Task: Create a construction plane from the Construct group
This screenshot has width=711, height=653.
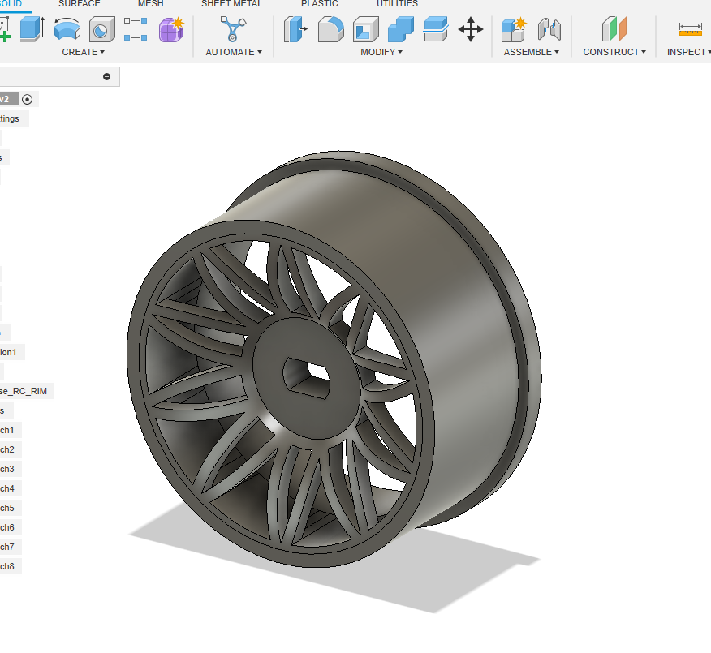Action: pyautogui.click(x=614, y=29)
